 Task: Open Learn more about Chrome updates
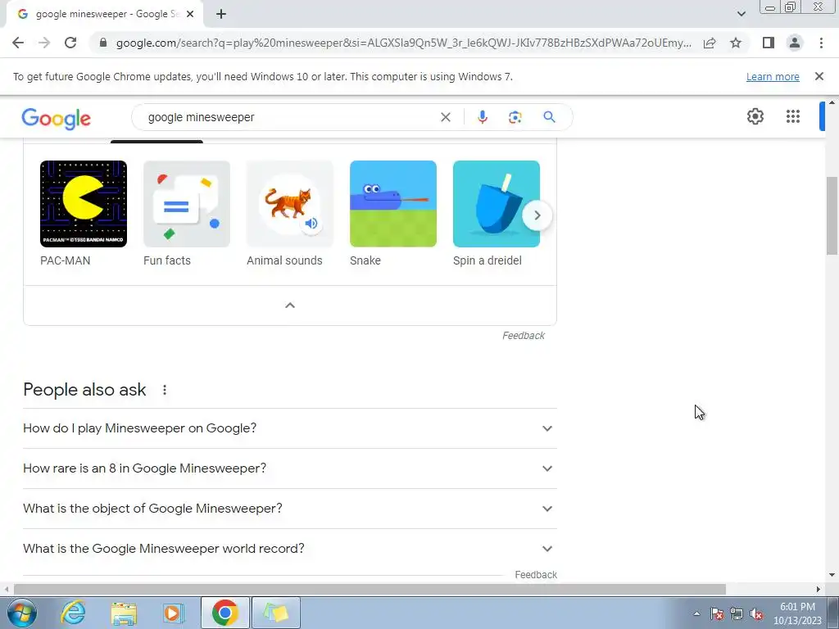coord(773,76)
